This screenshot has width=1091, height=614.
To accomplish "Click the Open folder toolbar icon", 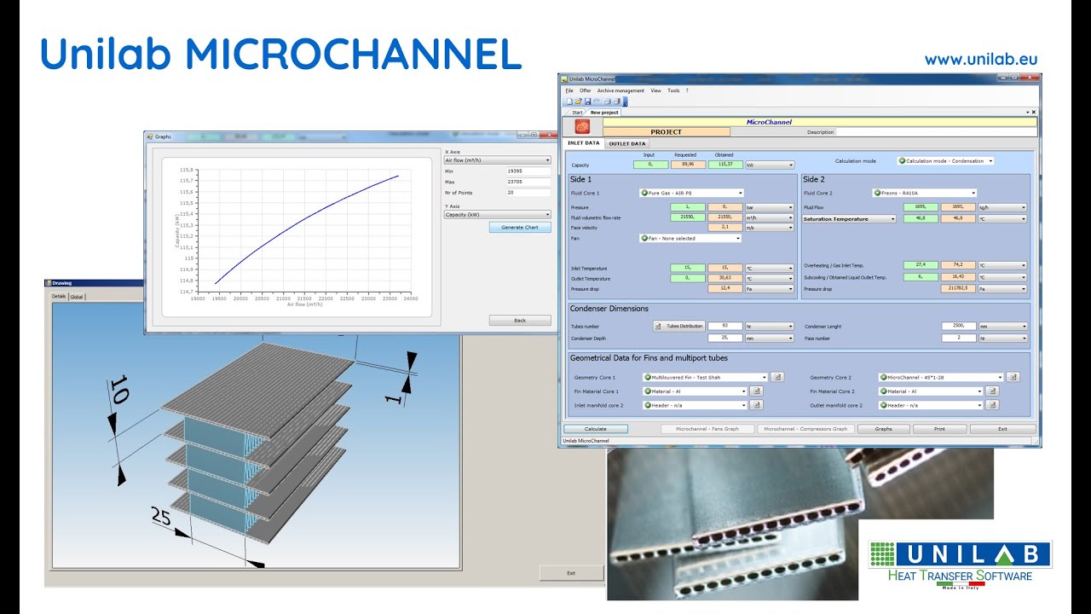I will tap(578, 101).
